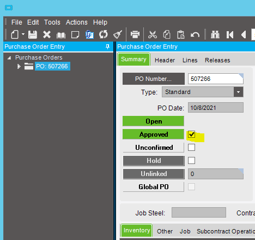Clear the form with the broom icon
Viewport: 255px width, 240px height.
tap(118, 34)
